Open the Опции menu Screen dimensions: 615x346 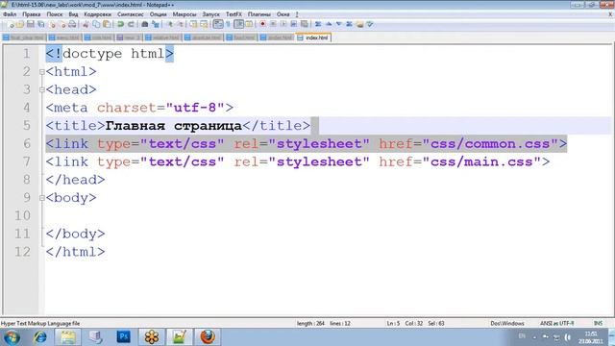point(158,14)
